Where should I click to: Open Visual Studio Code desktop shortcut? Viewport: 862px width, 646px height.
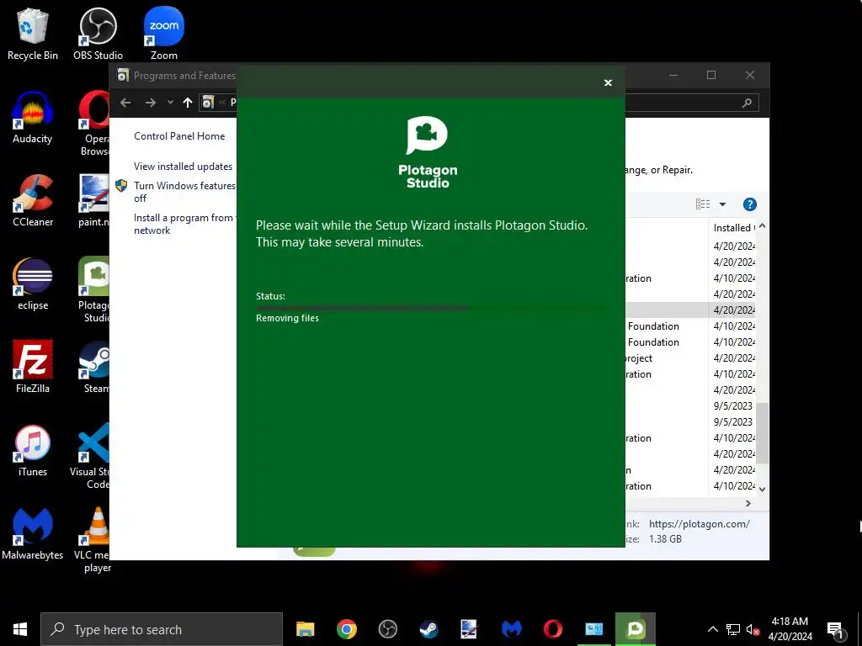click(x=91, y=457)
